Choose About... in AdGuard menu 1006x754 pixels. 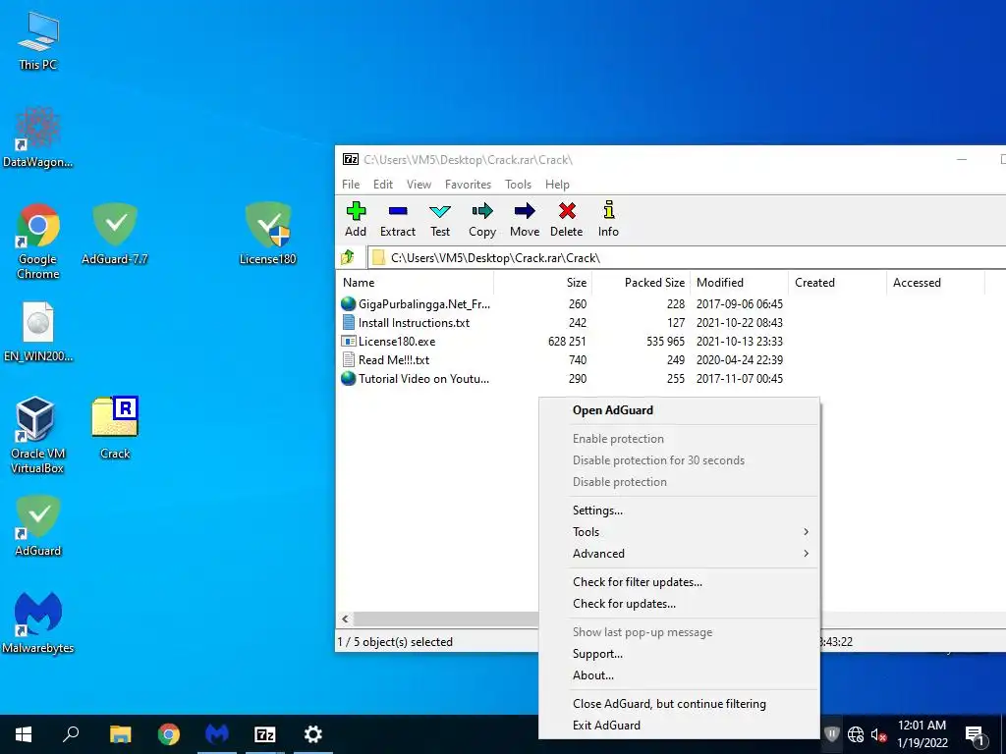pyautogui.click(x=680, y=675)
